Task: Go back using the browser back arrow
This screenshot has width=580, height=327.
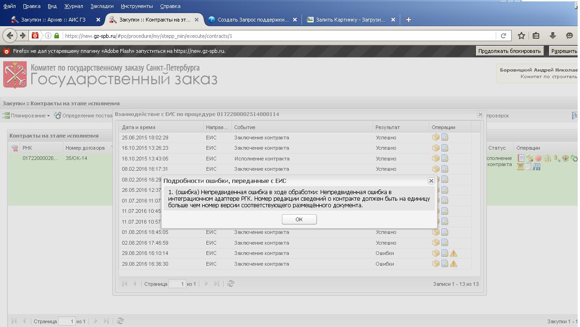Action: coord(10,36)
